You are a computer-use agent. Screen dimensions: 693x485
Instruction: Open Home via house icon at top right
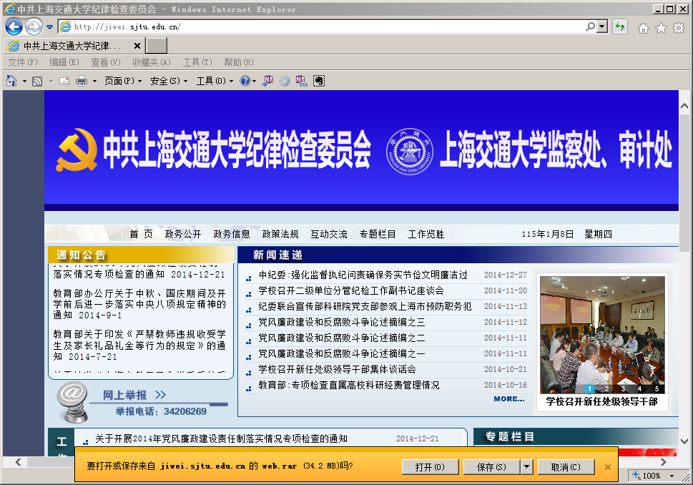(x=644, y=29)
